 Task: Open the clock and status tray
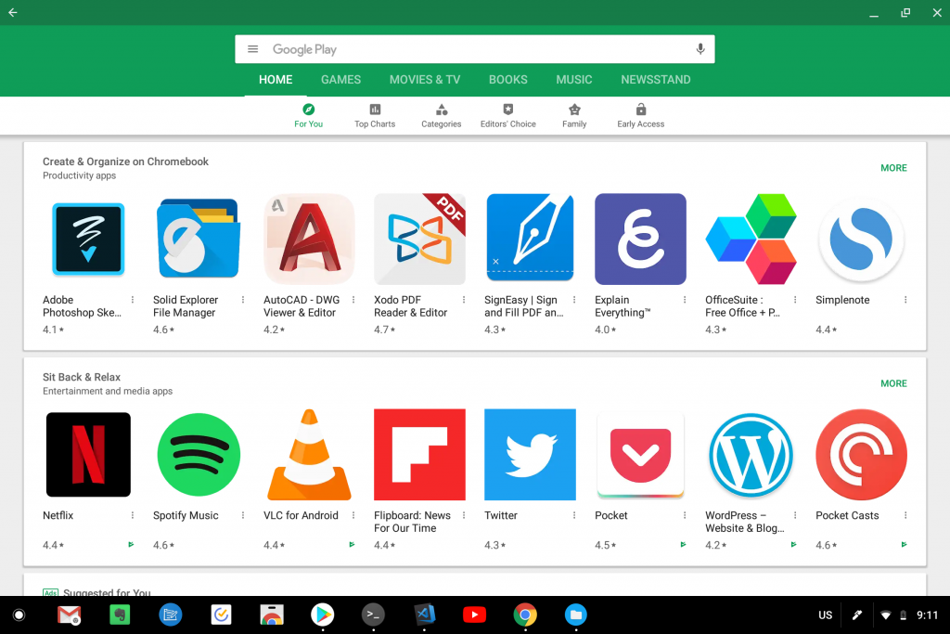tap(911, 615)
